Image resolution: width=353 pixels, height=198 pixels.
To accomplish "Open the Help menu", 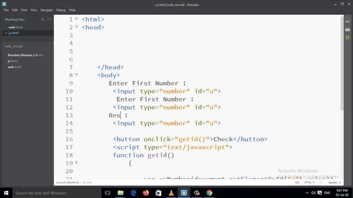I will (72, 10).
